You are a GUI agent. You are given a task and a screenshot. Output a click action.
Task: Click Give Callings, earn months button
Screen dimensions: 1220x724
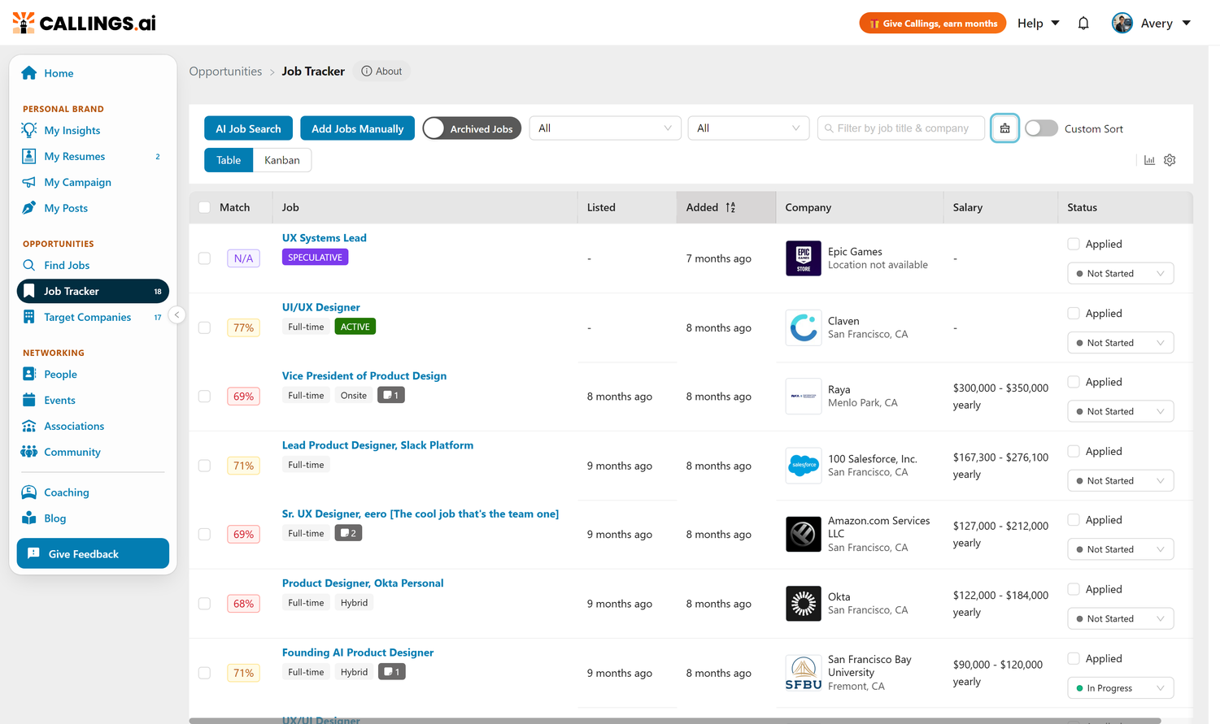933,24
